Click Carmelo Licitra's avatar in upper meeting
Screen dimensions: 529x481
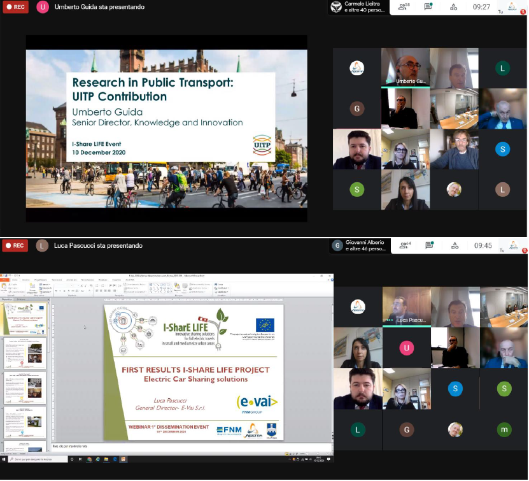click(336, 7)
